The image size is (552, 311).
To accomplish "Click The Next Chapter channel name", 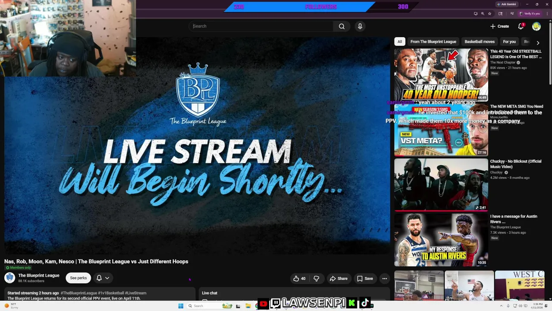I will click(x=503, y=63).
